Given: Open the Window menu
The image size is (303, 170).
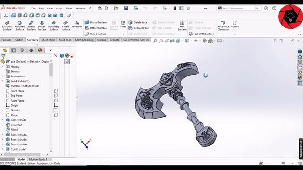Looking at the screenshot, I should click(80, 8).
